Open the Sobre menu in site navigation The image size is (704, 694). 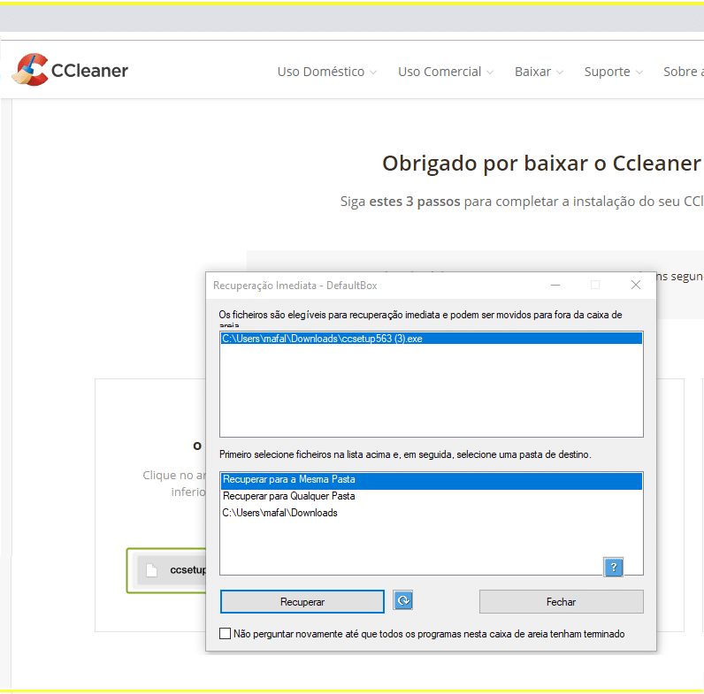pos(684,72)
